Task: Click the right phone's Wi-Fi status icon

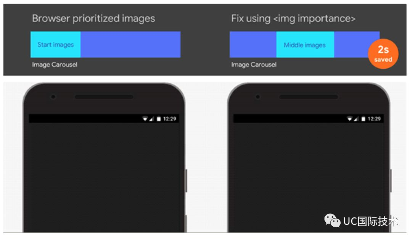Action: click(349, 119)
